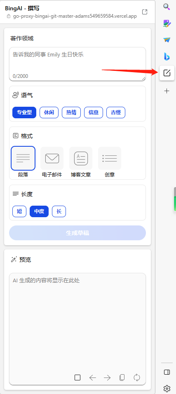Click the 生成草稿 button

[x=77, y=233]
